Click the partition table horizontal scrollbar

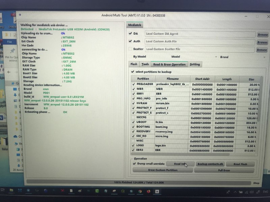[181, 155]
